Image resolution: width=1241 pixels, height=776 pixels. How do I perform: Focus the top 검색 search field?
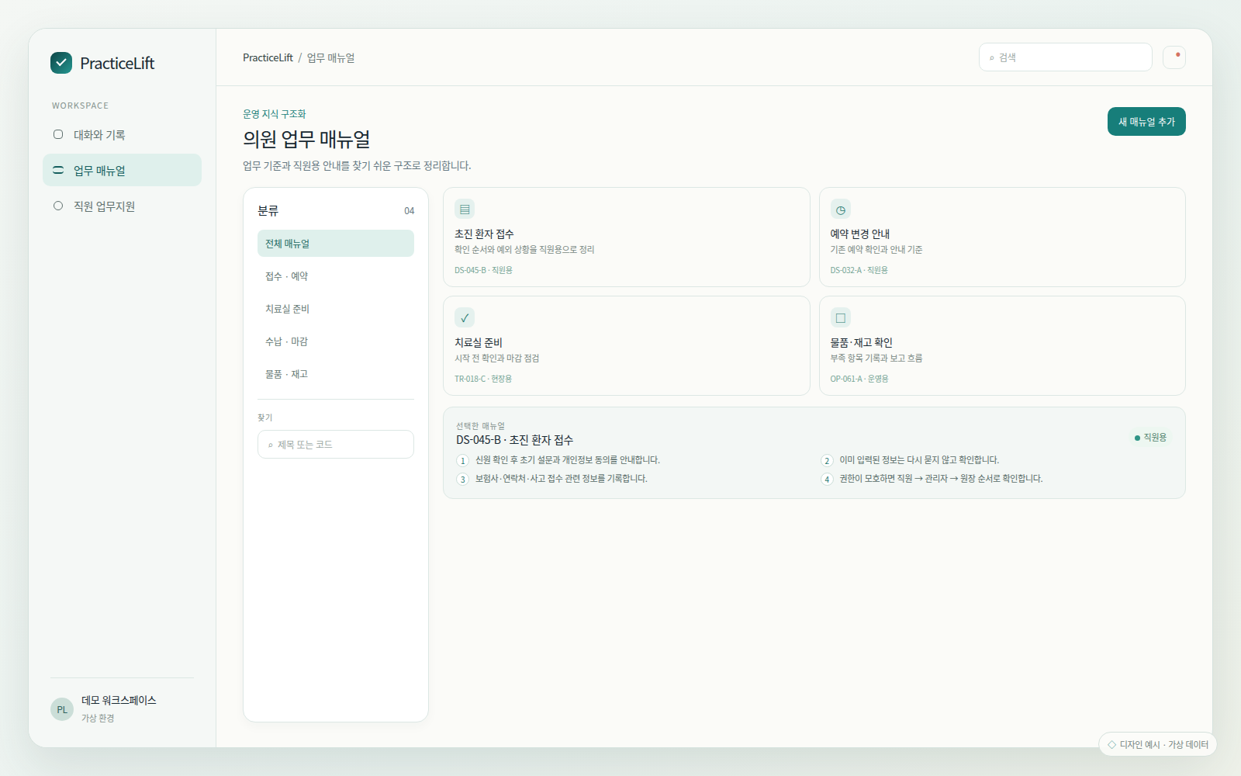coord(1066,57)
